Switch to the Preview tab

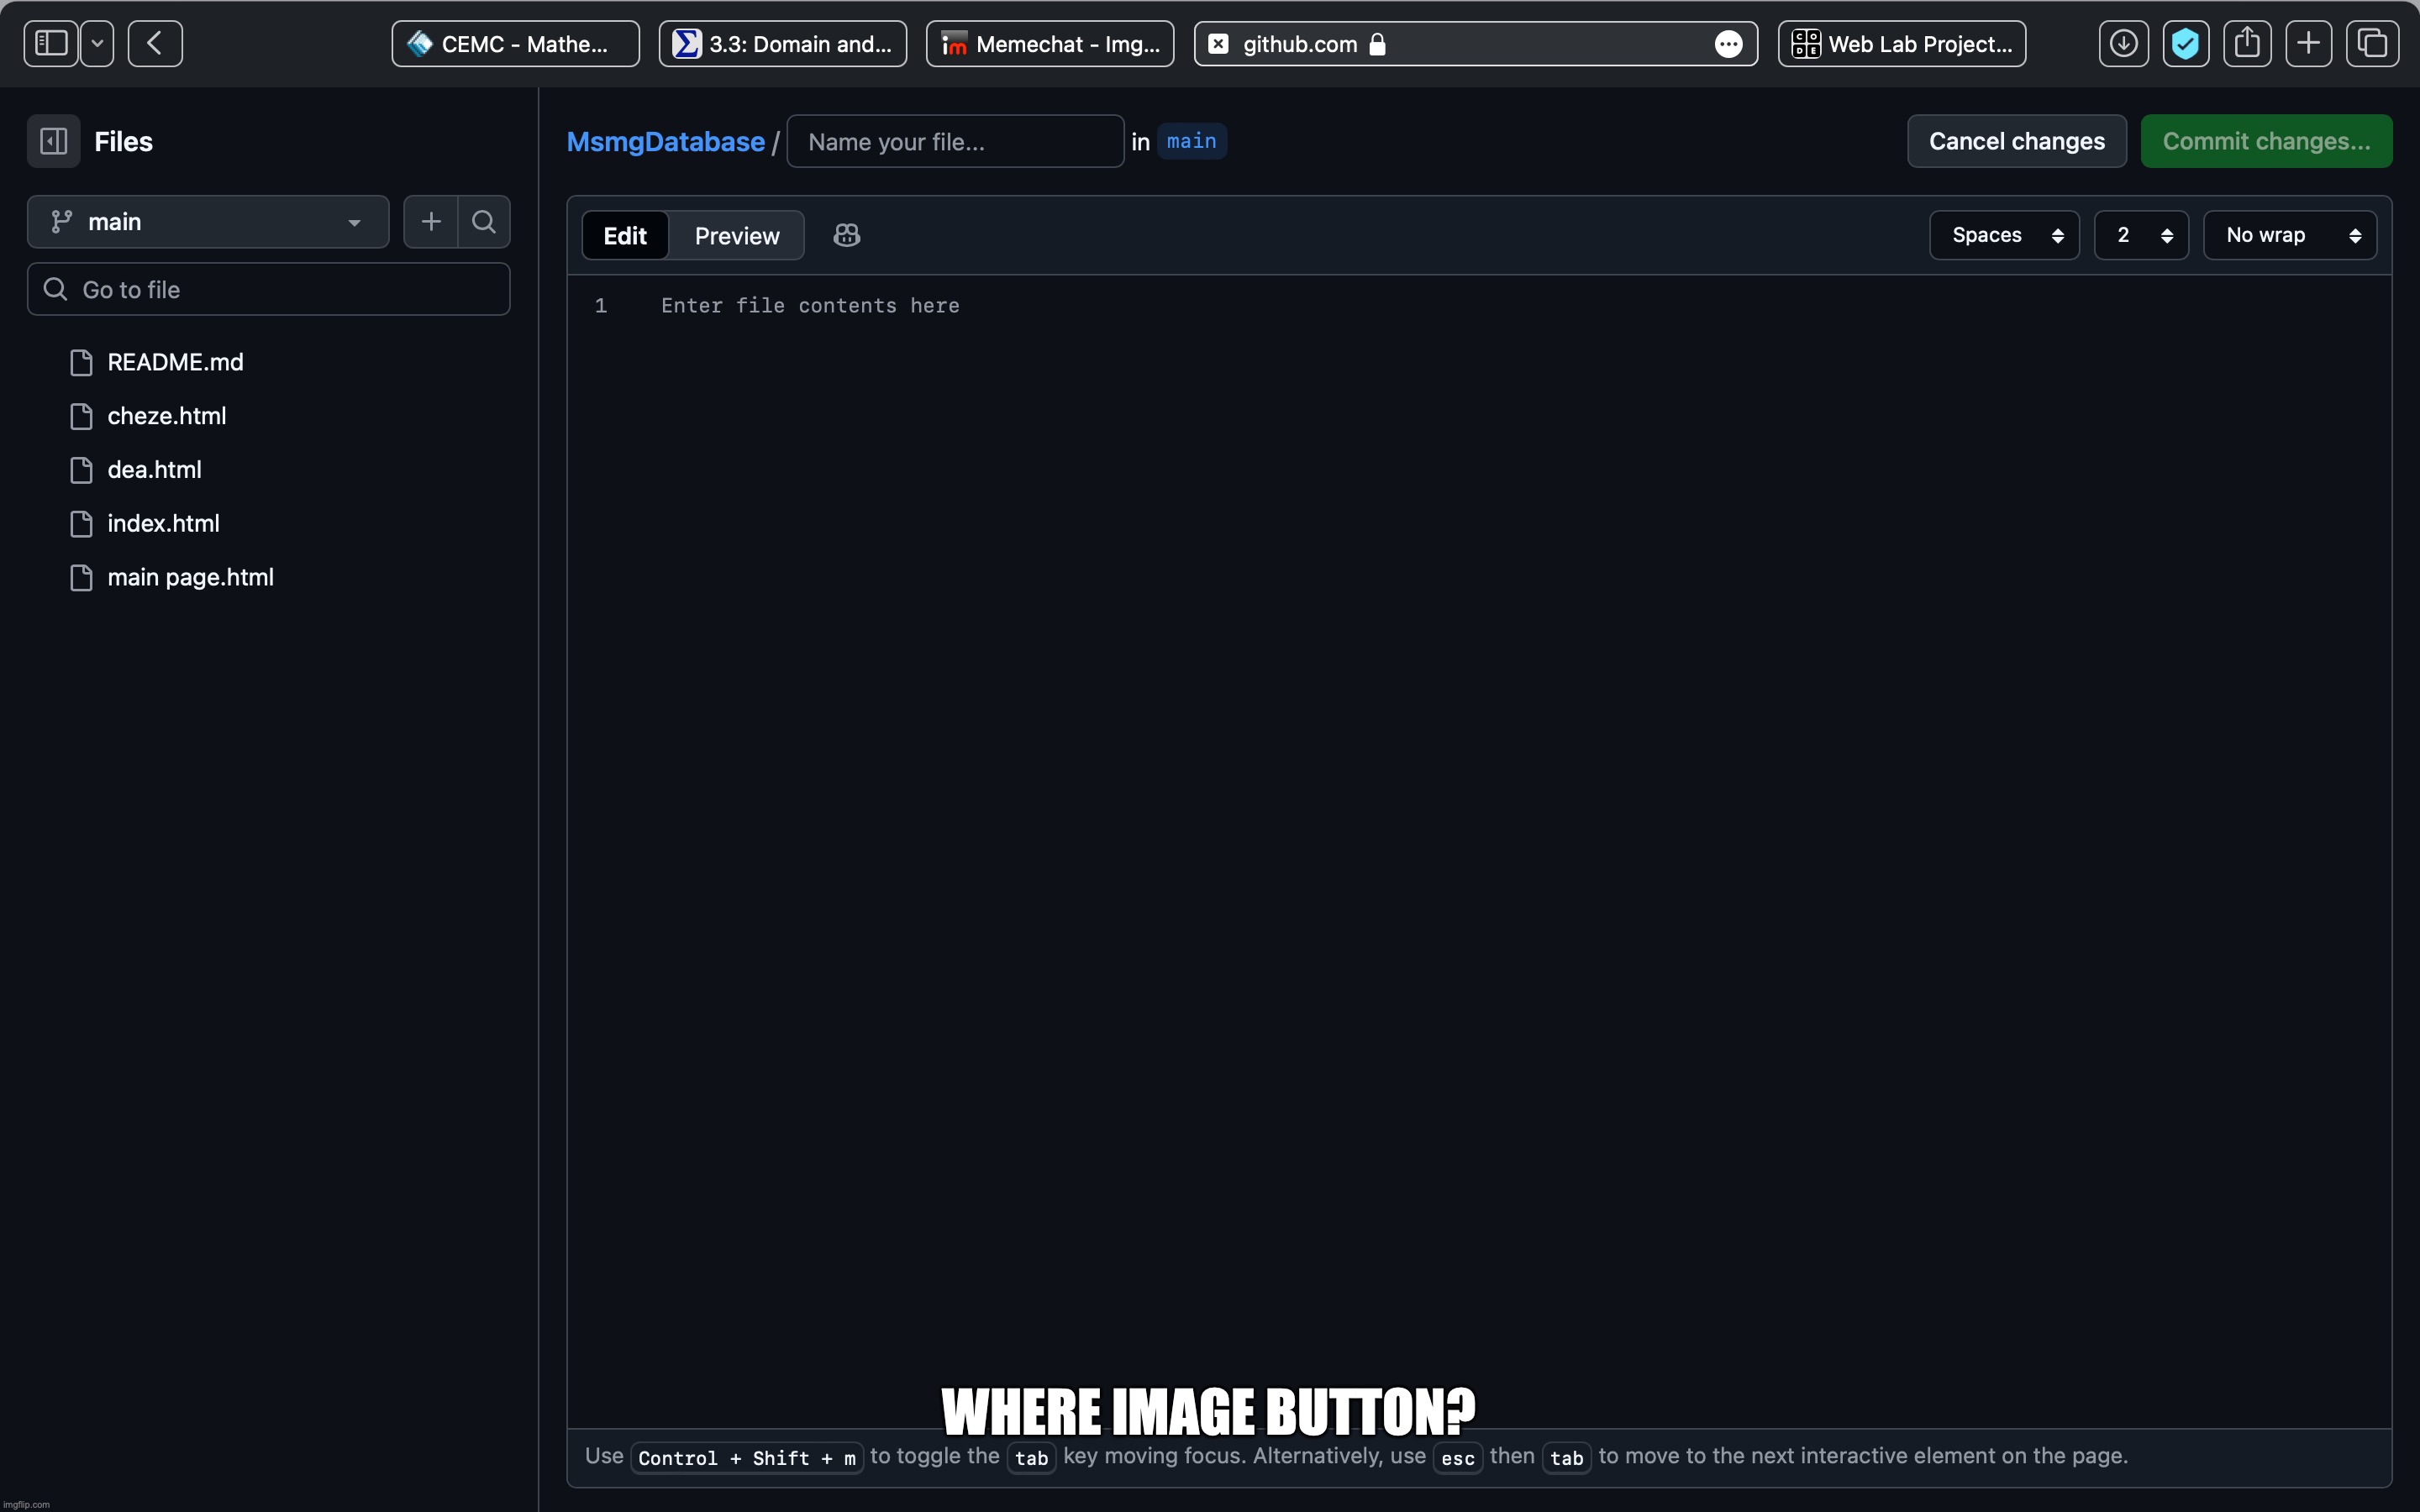pos(736,235)
